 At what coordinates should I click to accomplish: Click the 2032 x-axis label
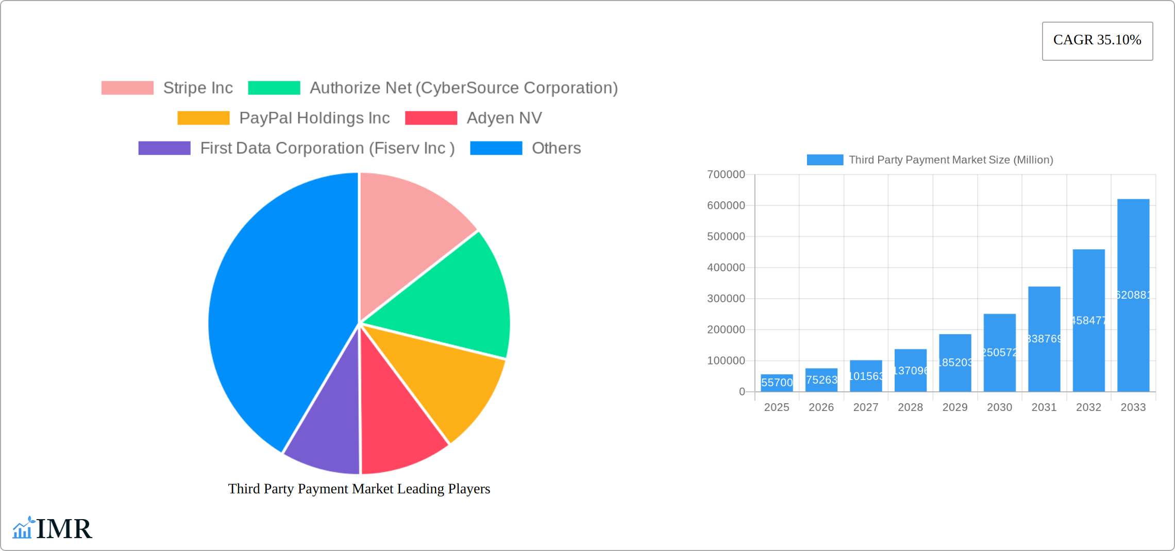click(1089, 407)
